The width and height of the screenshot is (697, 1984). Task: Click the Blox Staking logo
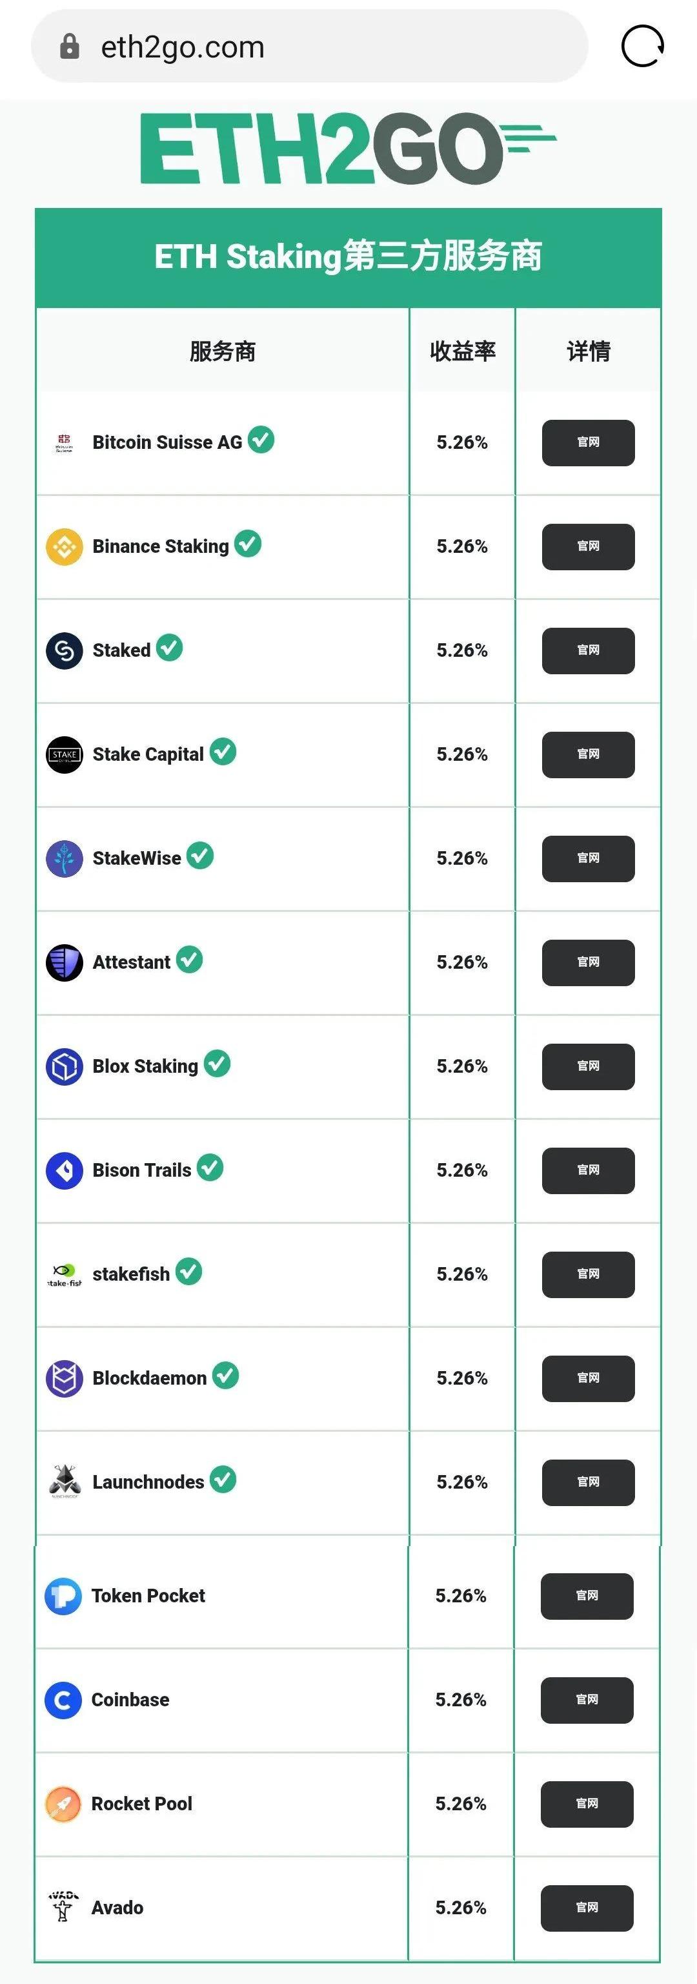pyautogui.click(x=65, y=1067)
